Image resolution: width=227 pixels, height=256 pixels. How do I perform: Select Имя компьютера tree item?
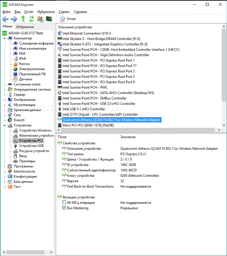pyautogui.click(x=33, y=48)
